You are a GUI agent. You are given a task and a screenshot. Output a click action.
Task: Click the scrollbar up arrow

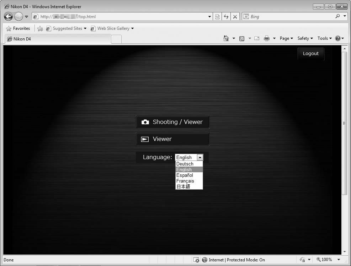point(344,49)
